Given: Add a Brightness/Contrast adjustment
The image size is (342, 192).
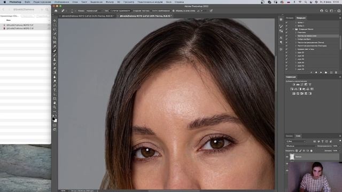Looking at the screenshot, I should (x=294, y=84).
